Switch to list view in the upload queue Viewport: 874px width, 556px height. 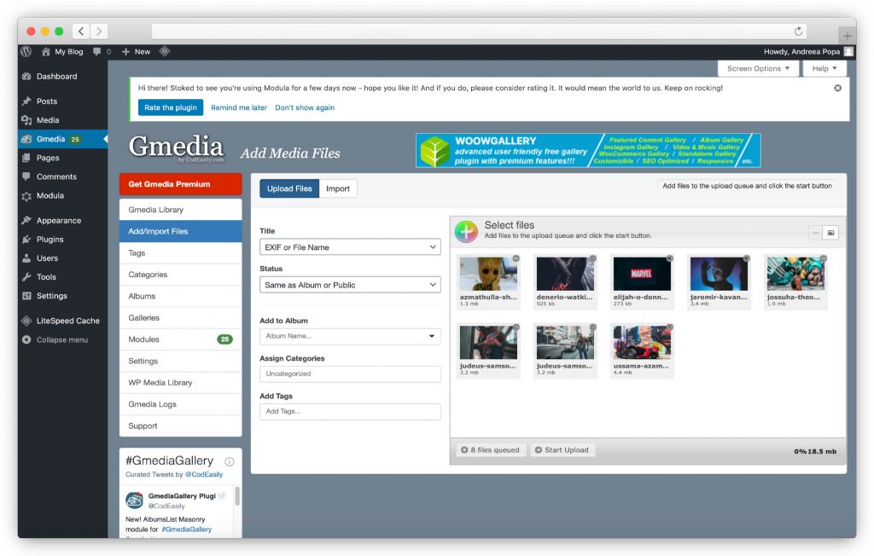[815, 232]
